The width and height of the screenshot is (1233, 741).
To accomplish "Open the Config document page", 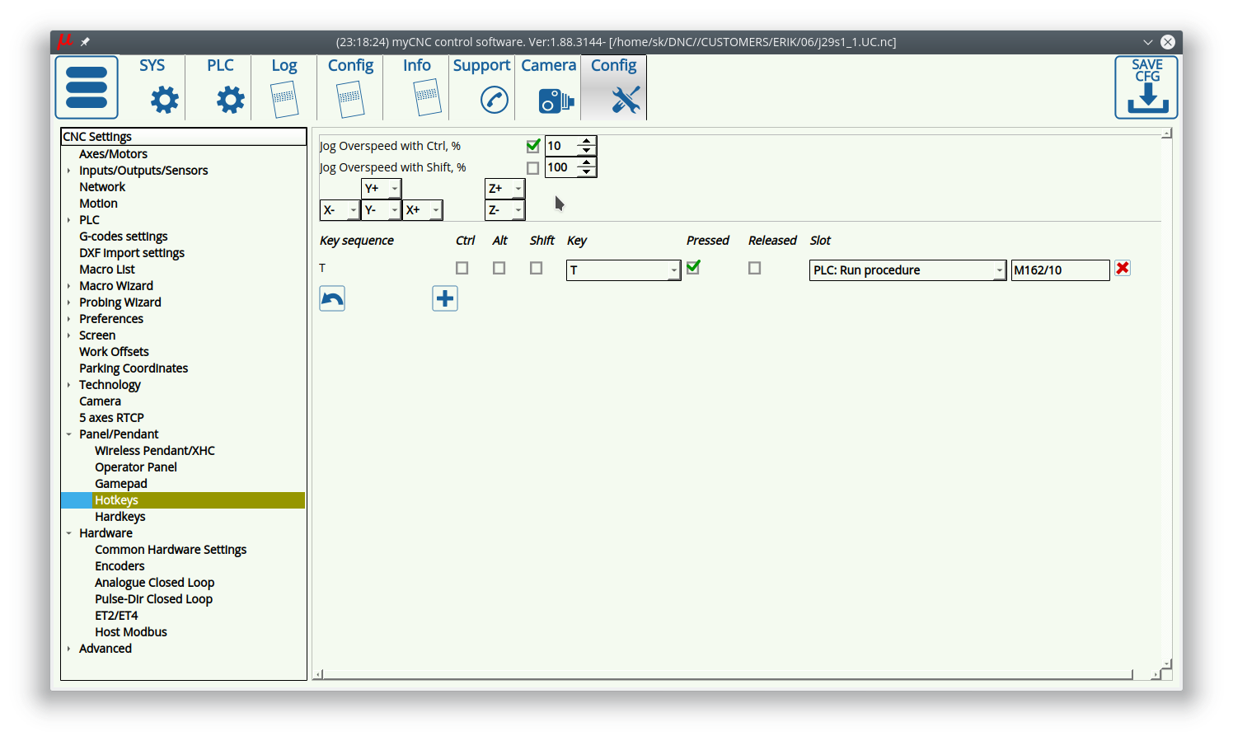I will [350, 87].
